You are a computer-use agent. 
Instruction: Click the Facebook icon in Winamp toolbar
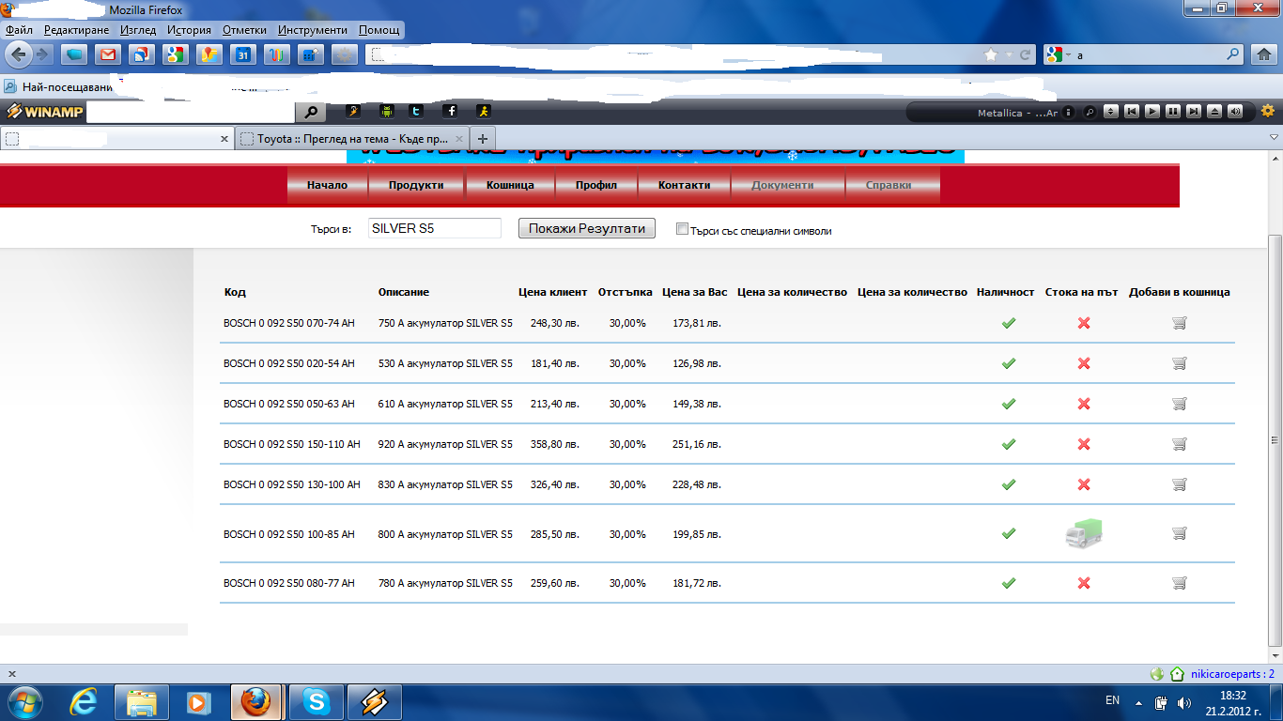pyautogui.click(x=451, y=112)
